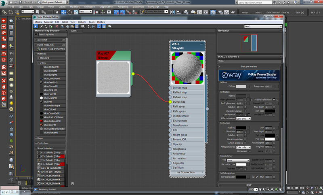The width and height of the screenshot is (323, 195).
Task: Open Render Setup teapot icon in main toolbar
Action: pyautogui.click(x=220, y=12)
